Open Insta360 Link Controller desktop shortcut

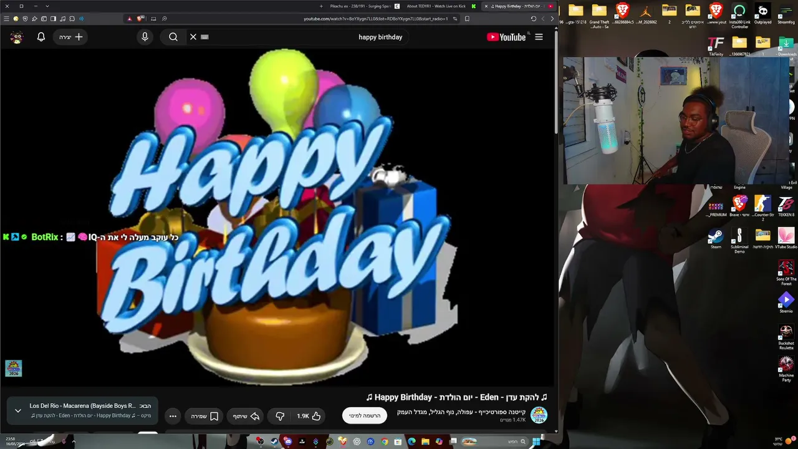click(x=739, y=16)
